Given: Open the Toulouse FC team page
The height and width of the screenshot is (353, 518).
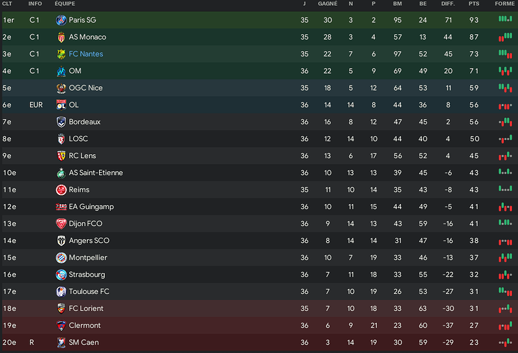Looking at the screenshot, I should pyautogui.click(x=89, y=291).
